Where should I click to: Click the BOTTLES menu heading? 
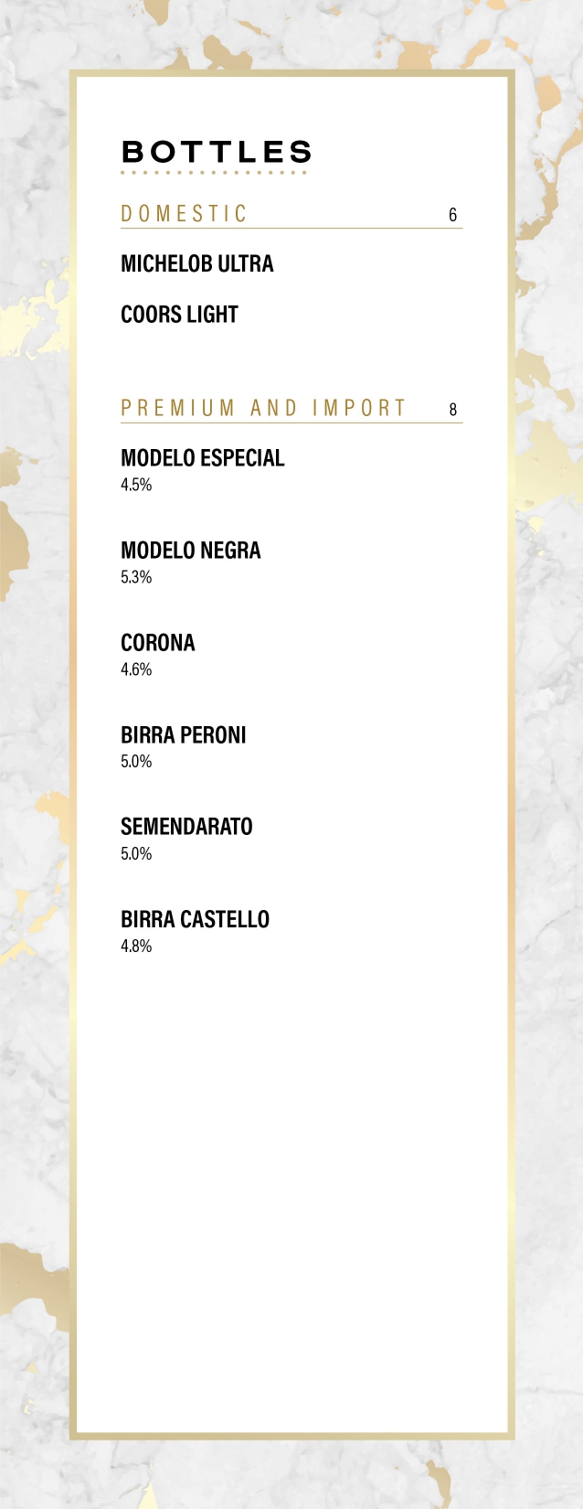pos(217,152)
